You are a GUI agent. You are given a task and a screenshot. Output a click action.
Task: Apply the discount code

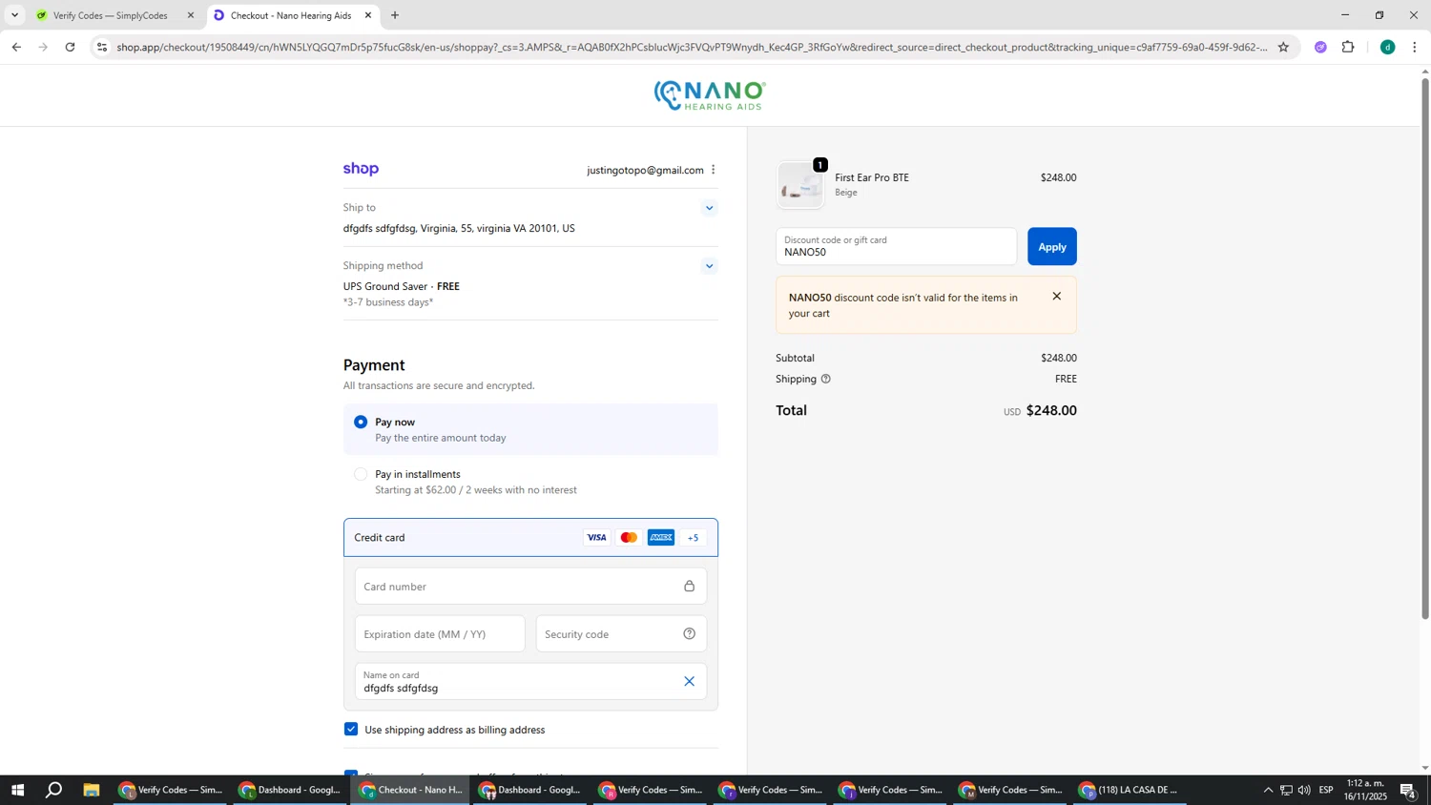point(1051,247)
